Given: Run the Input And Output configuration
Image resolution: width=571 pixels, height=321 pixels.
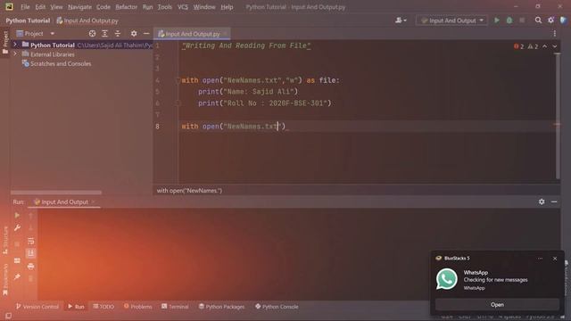Looking at the screenshot, I should point(497,21).
